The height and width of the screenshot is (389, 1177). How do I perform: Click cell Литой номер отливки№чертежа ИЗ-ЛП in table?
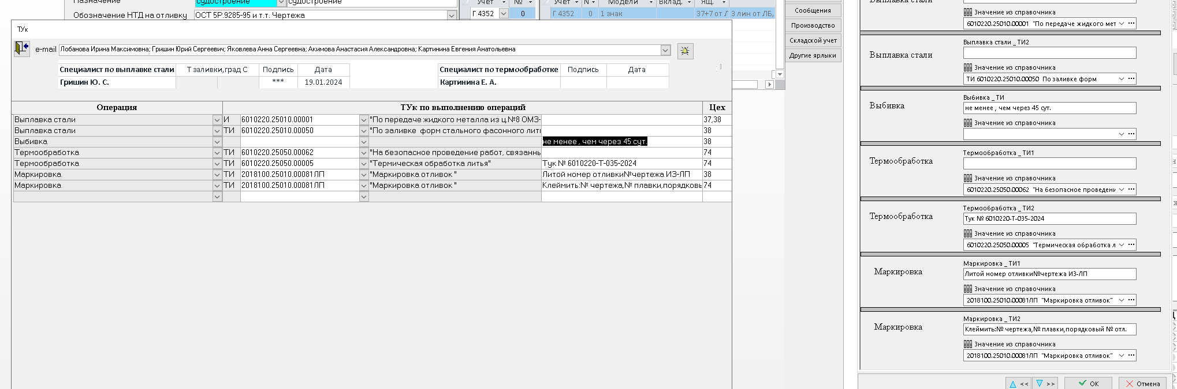pos(622,175)
